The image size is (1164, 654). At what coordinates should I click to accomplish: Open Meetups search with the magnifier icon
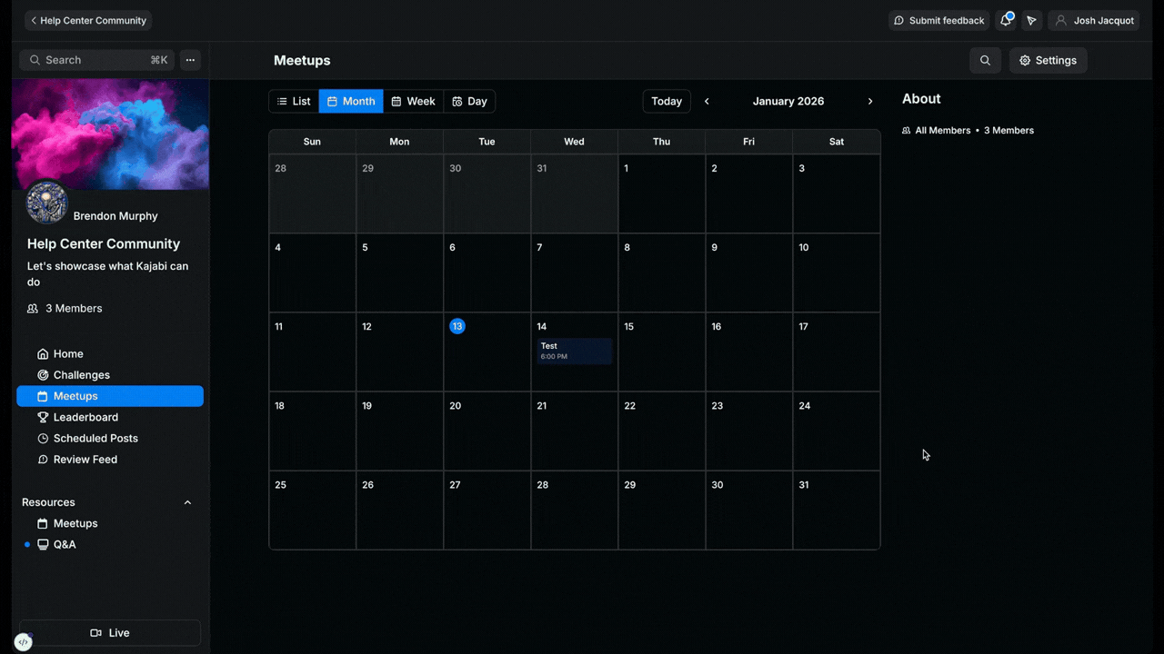point(985,60)
